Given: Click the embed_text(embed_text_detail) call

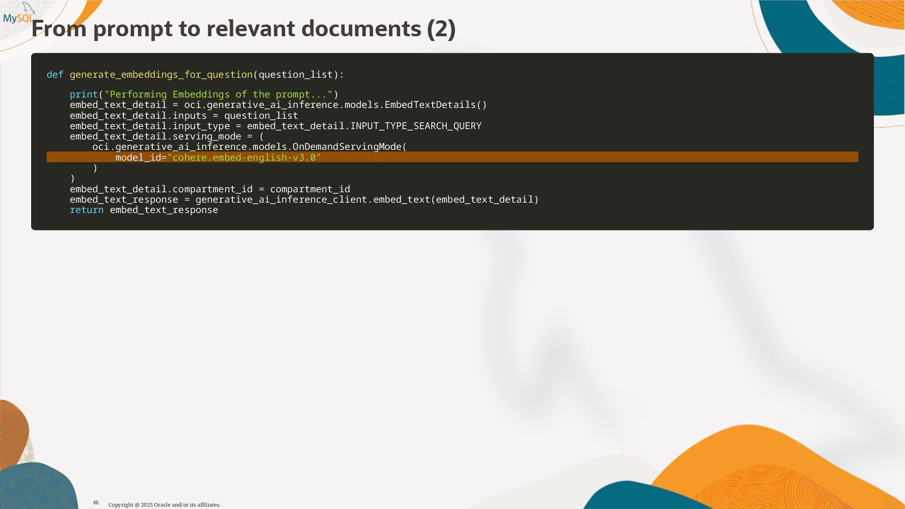Looking at the screenshot, I should [456, 199].
